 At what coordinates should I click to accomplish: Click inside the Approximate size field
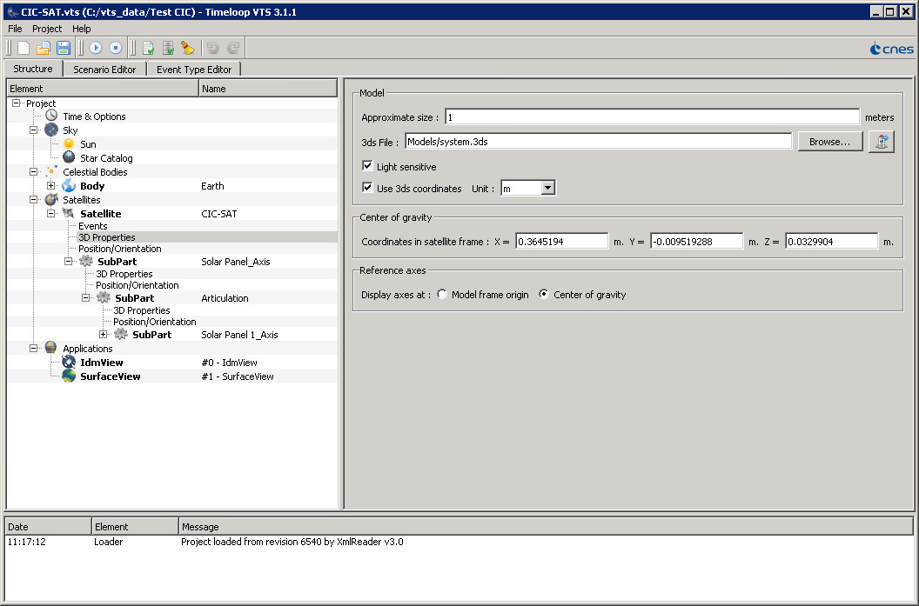point(609,117)
